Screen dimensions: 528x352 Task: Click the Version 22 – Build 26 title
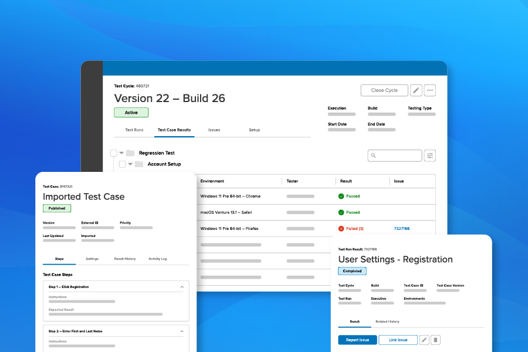coord(170,99)
